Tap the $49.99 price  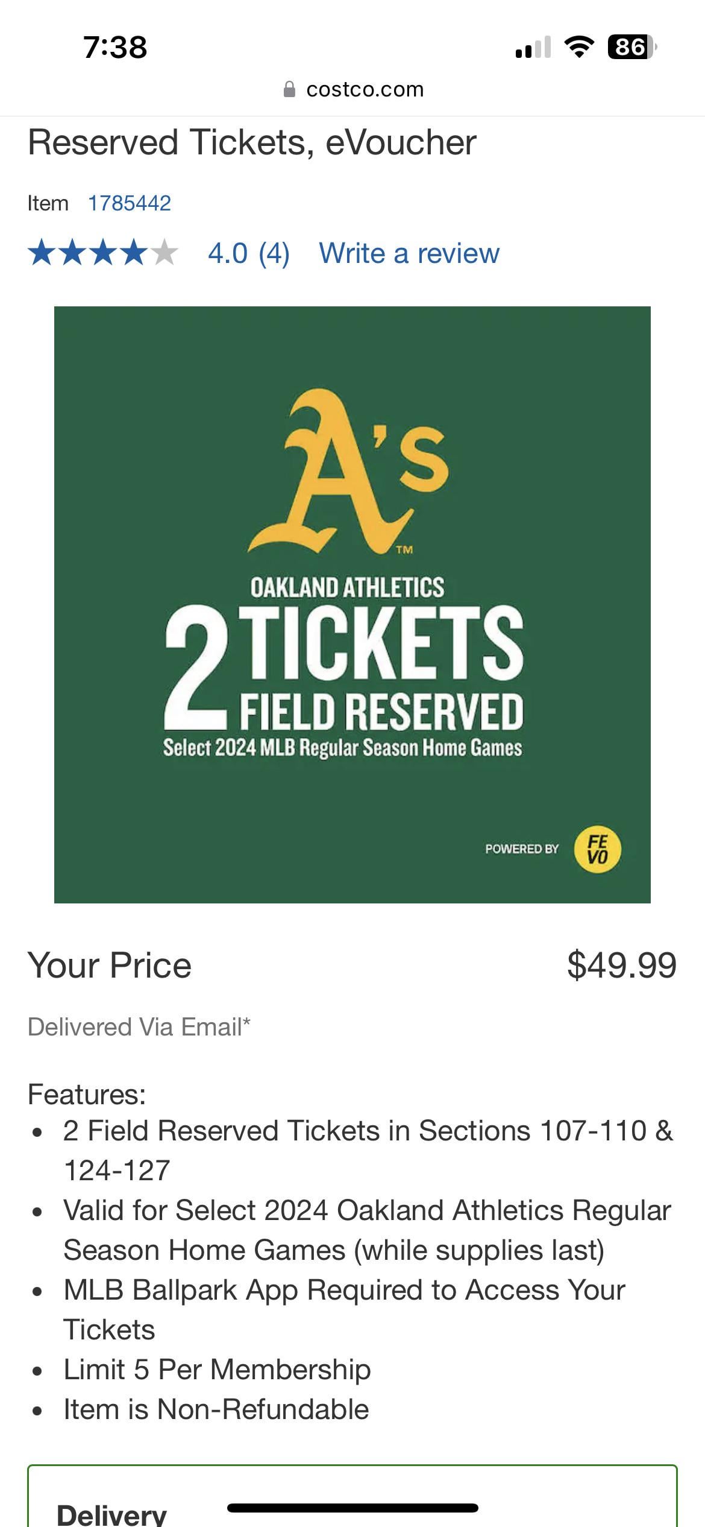click(622, 965)
